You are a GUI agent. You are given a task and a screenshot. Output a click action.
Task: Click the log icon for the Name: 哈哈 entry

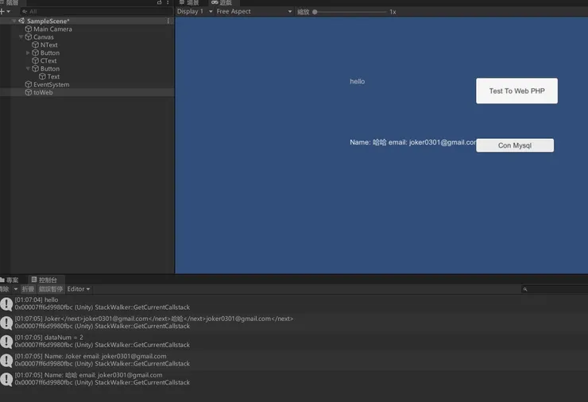click(6, 379)
